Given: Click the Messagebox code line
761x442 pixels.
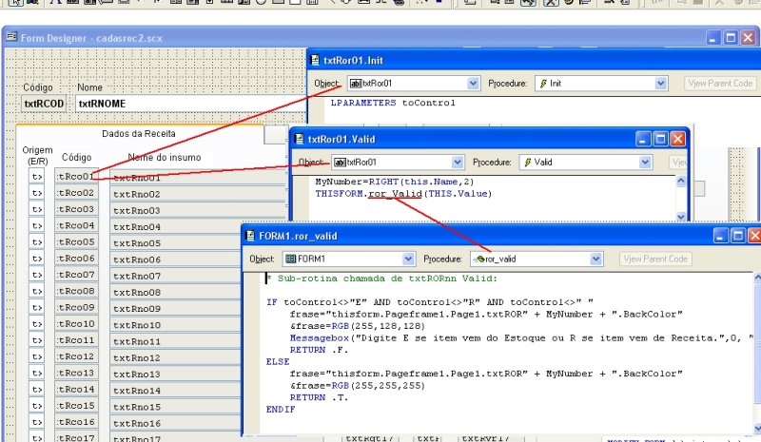Looking at the screenshot, I should pyautogui.click(x=521, y=337).
